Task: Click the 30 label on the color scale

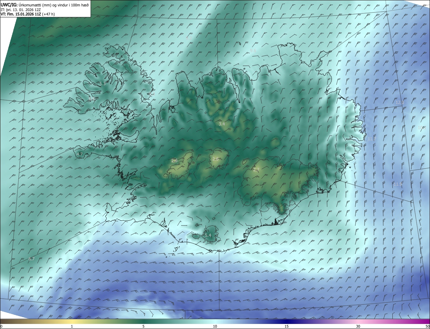Action: pyautogui.click(x=358, y=327)
